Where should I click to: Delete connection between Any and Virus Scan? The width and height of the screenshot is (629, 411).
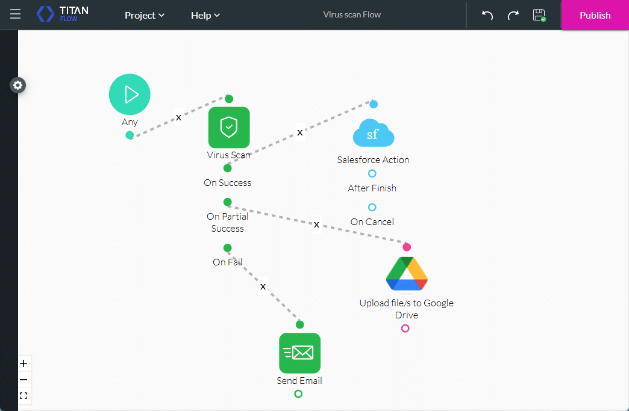click(178, 117)
